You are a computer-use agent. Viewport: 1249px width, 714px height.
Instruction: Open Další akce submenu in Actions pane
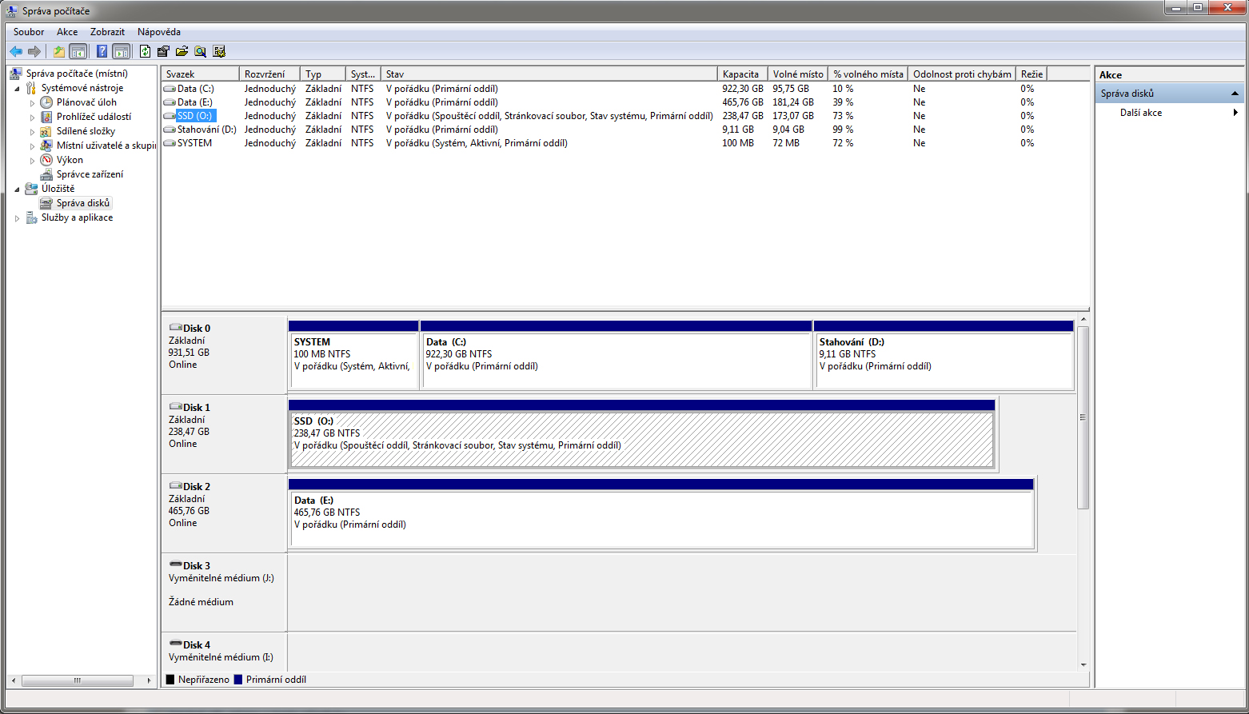(1141, 113)
